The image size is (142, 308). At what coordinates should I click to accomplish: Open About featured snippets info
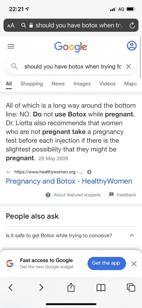[x=73, y=195]
